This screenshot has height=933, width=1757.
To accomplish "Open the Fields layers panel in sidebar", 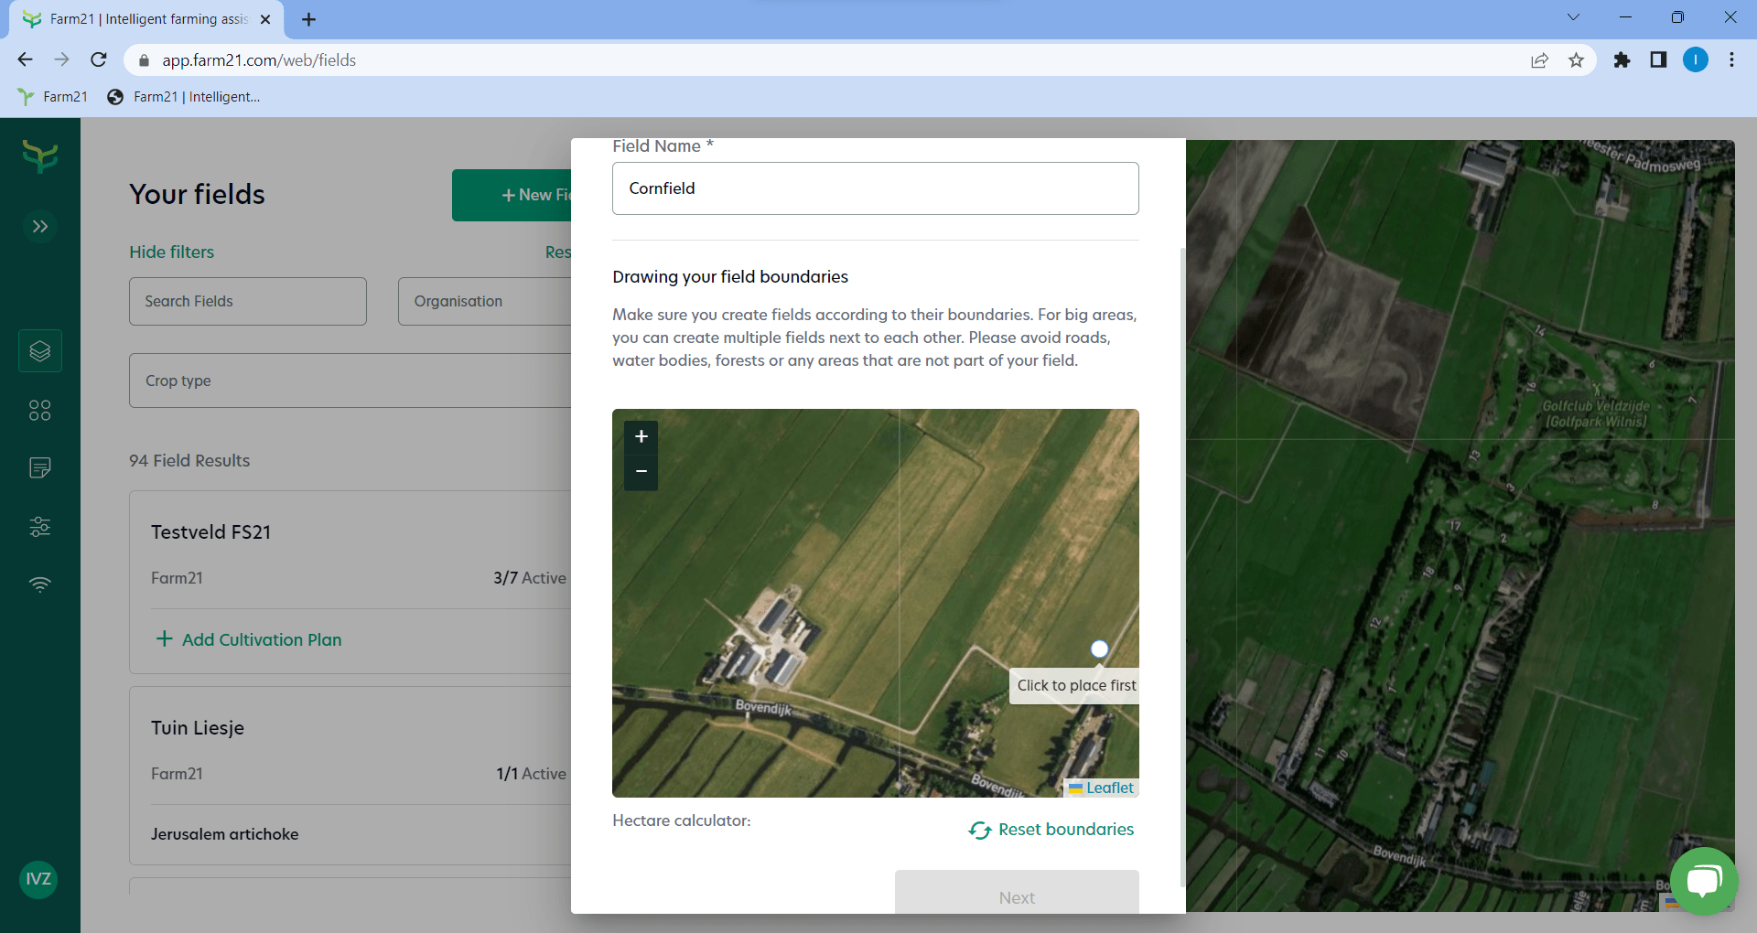I will pyautogui.click(x=39, y=350).
